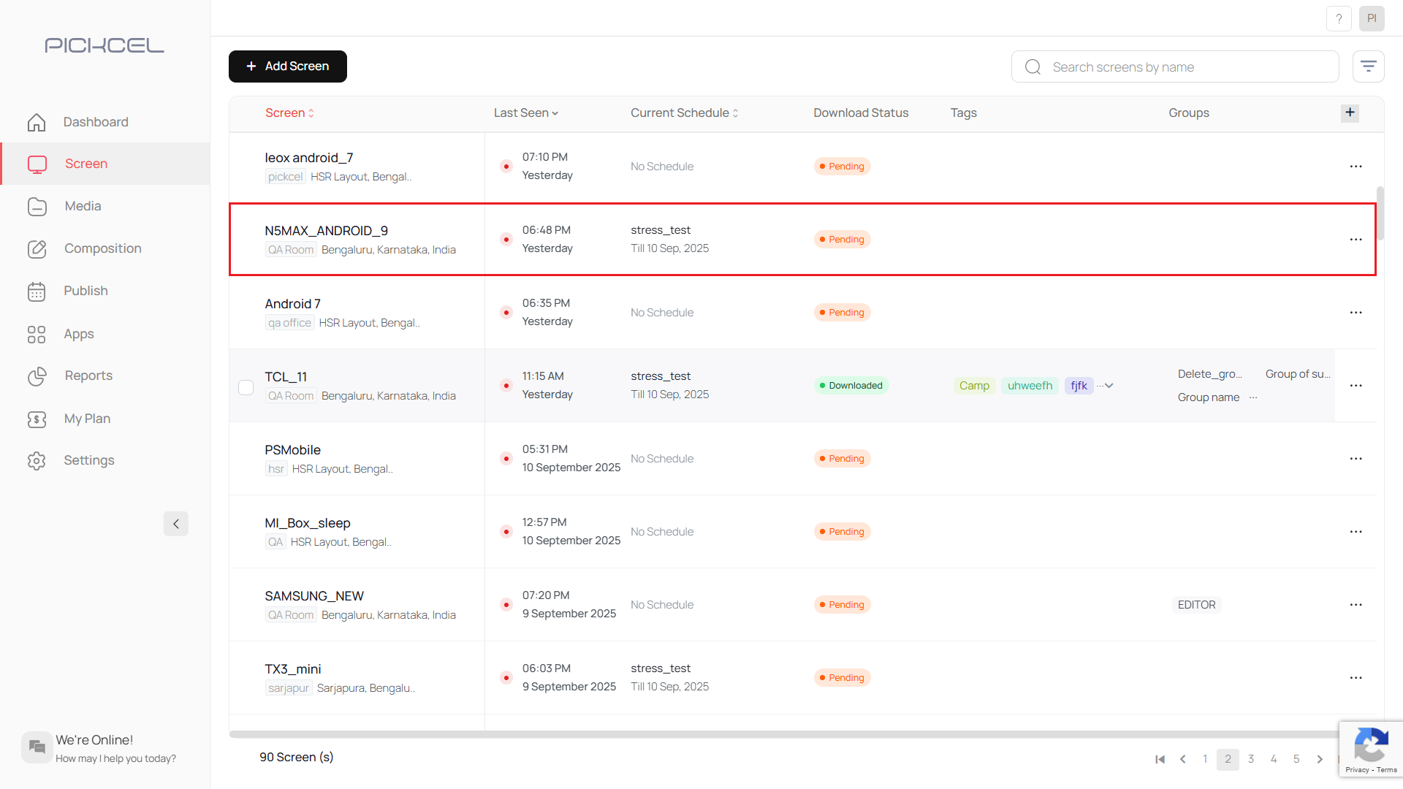
Task: Open three-dot menu for N5MAX_ANDROID_9
Action: tap(1356, 240)
